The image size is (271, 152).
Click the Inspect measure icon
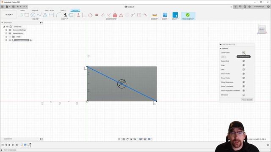point(155,15)
